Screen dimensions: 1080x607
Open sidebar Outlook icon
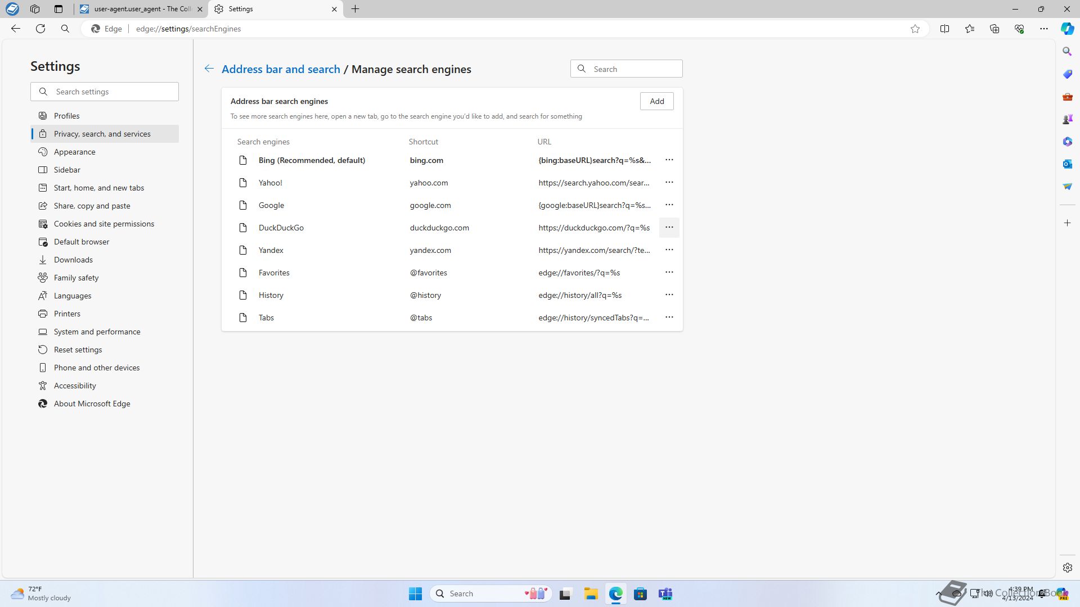click(x=1068, y=164)
